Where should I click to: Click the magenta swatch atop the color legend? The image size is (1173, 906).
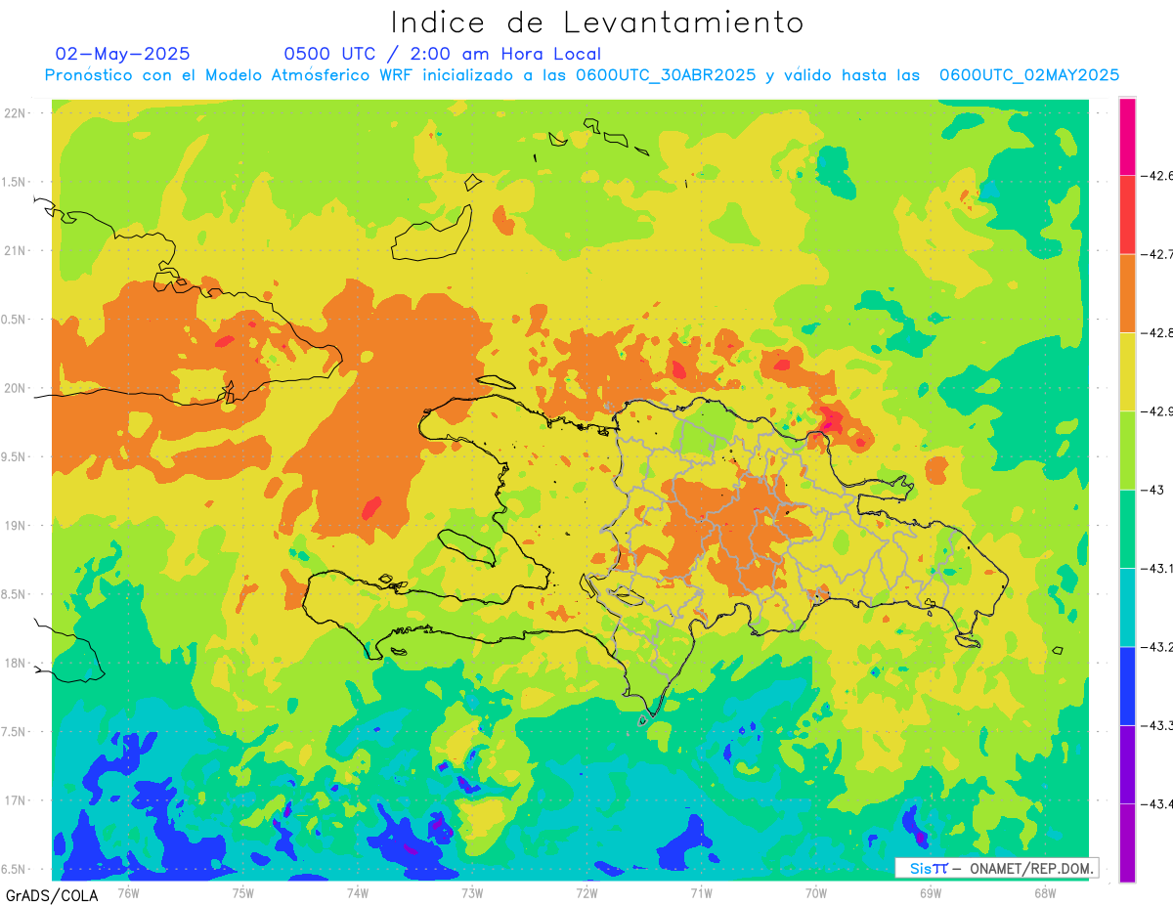click(x=1128, y=137)
